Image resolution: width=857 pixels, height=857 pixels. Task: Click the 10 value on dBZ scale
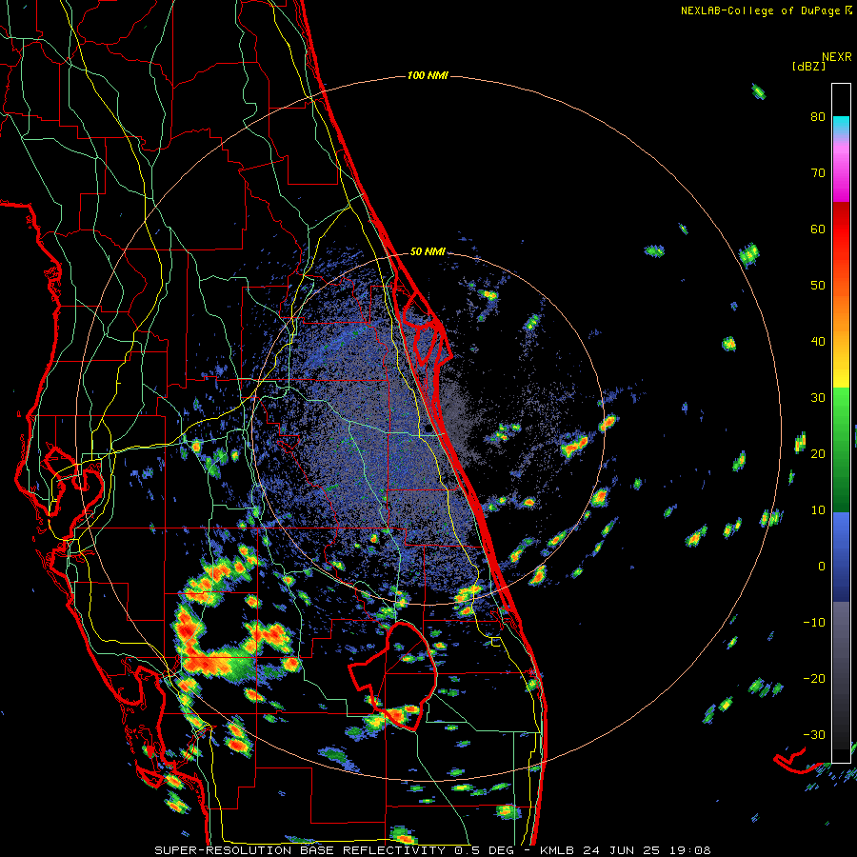click(818, 510)
